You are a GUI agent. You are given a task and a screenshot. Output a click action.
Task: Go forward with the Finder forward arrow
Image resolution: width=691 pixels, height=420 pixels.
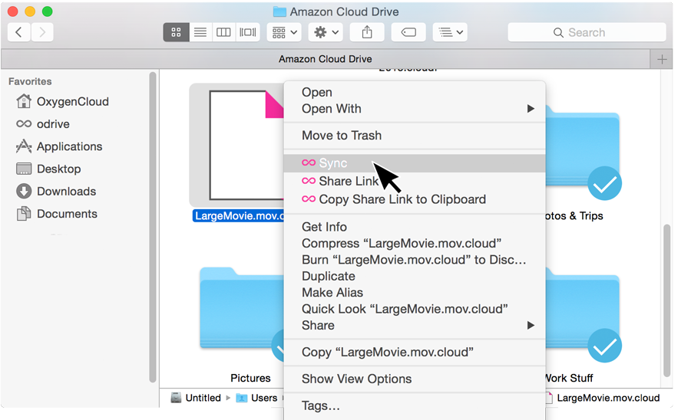(42, 32)
